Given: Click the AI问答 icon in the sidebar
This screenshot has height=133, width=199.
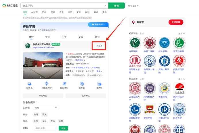Looking at the screenshot, I should [133, 22].
